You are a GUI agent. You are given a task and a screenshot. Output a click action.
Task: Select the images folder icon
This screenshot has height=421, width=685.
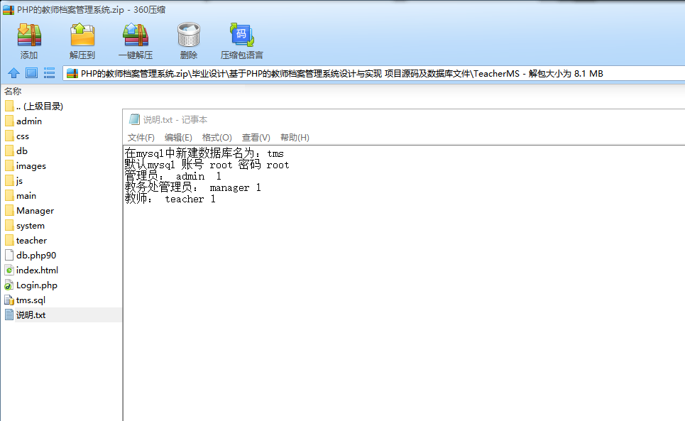pos(9,165)
